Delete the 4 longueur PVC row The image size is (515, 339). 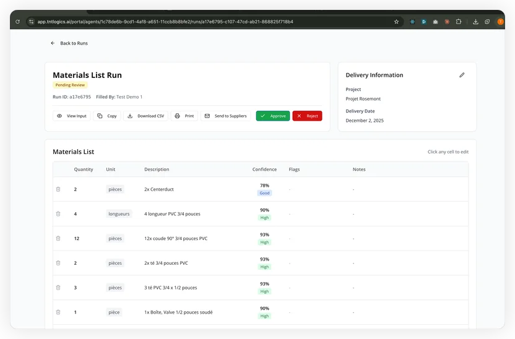pyautogui.click(x=58, y=214)
